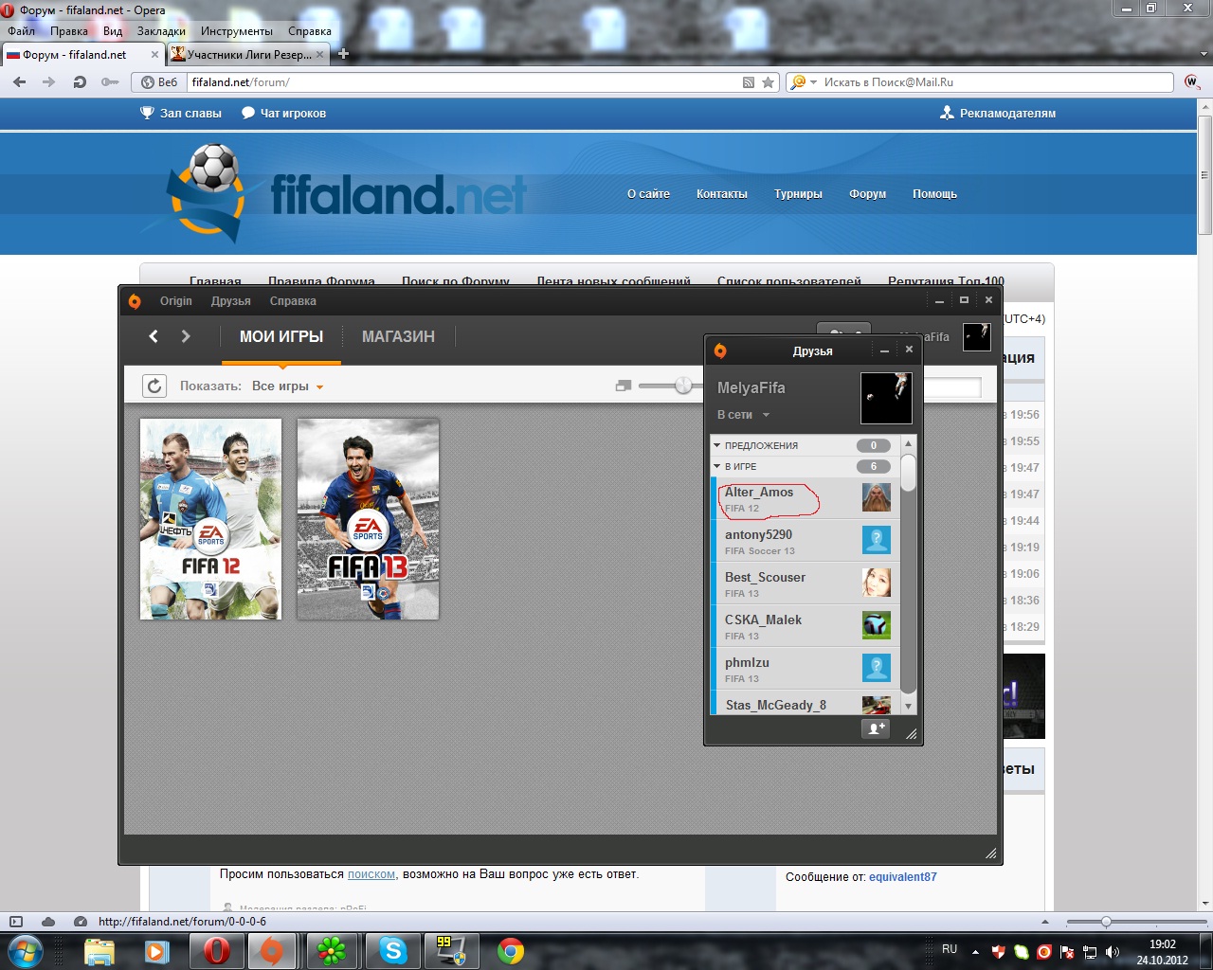The image size is (1213, 970).
Task: Open Best_Scouser avatar picture
Action: pos(877,583)
